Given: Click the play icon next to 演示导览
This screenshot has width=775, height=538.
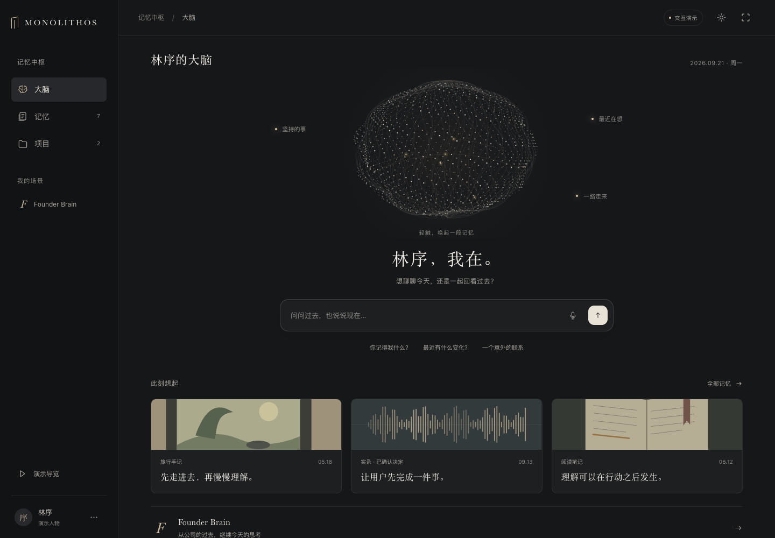Looking at the screenshot, I should (x=22, y=473).
